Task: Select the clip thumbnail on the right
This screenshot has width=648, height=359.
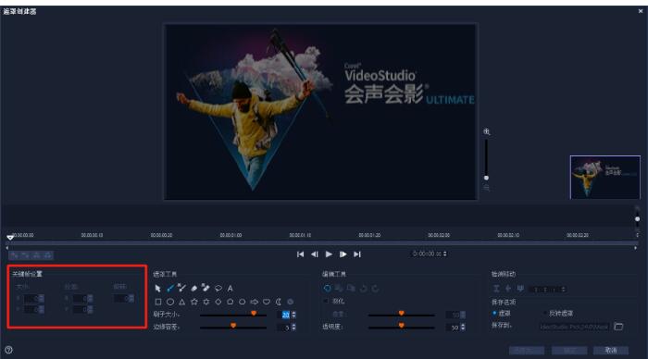Action: point(605,178)
